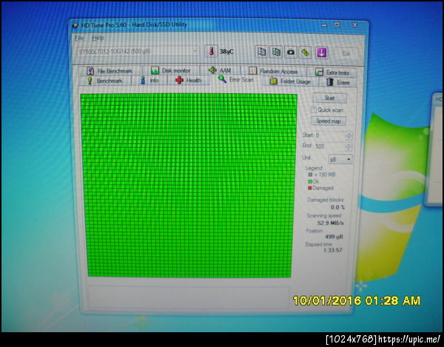Click the 52.9 MB/s scanning speed value
Screen dimensions: 444x347
(x=331, y=223)
